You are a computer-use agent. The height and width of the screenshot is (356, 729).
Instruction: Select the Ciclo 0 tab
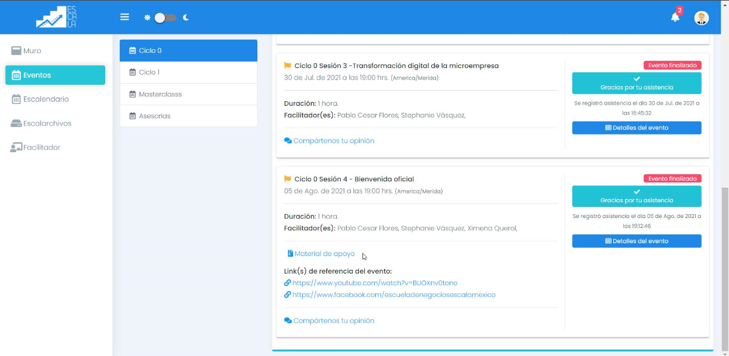(188, 51)
